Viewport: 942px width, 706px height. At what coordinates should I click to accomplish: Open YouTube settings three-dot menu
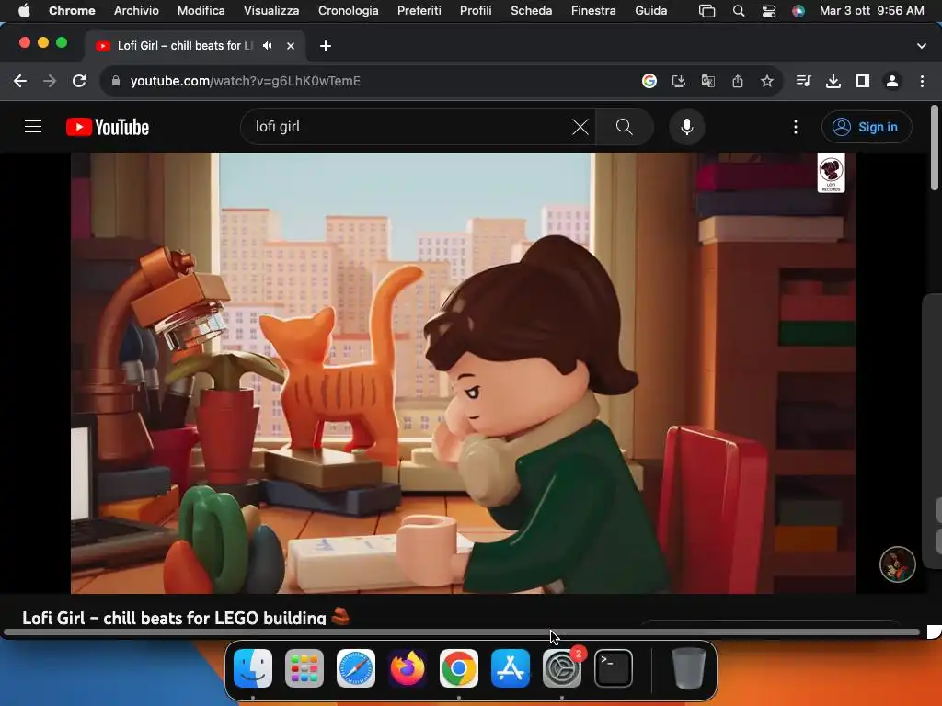click(796, 127)
